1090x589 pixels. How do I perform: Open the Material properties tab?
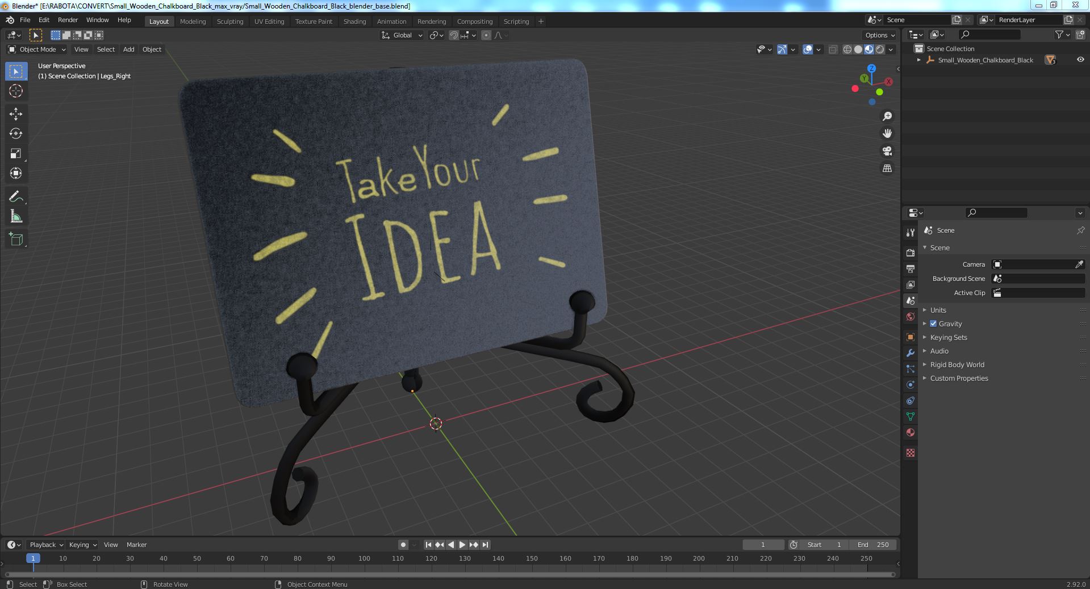[911, 432]
